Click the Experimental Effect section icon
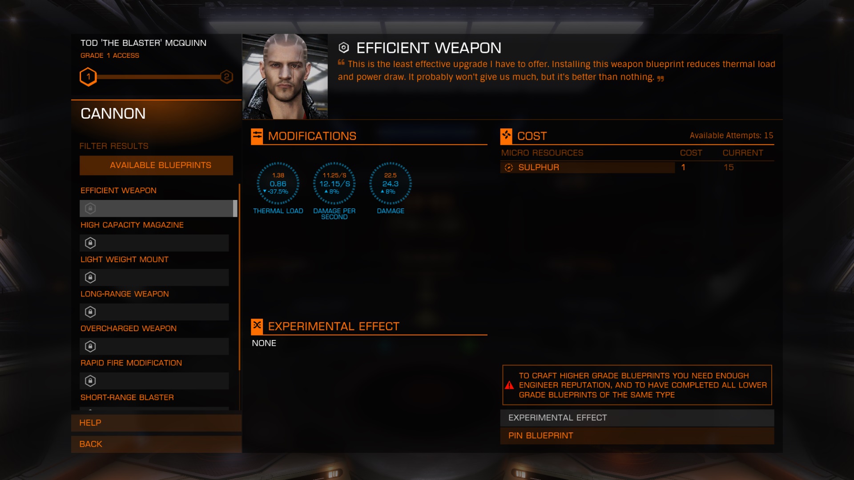Image resolution: width=854 pixels, height=480 pixels. pyautogui.click(x=257, y=326)
